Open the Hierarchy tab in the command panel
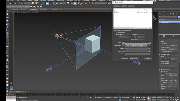Image resolution: width=180 pixels, height=101 pixels. click(167, 14)
